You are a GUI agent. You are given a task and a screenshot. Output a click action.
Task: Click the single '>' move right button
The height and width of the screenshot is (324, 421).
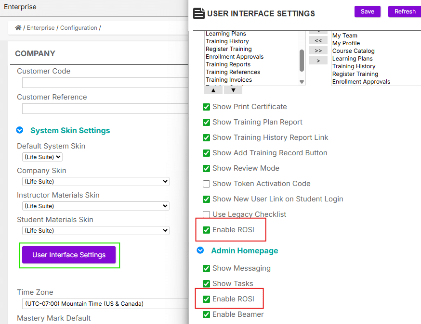(x=318, y=61)
